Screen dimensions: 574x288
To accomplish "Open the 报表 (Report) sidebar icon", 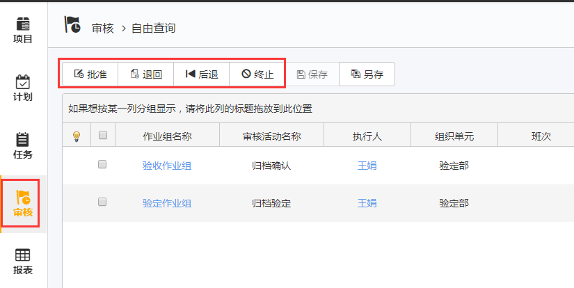I will click(x=23, y=262).
